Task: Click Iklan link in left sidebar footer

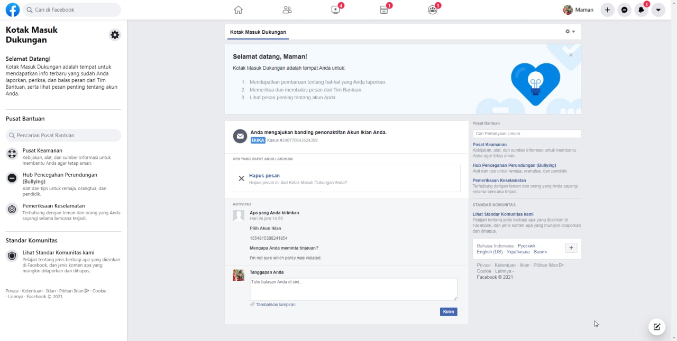Action: pyautogui.click(x=51, y=291)
